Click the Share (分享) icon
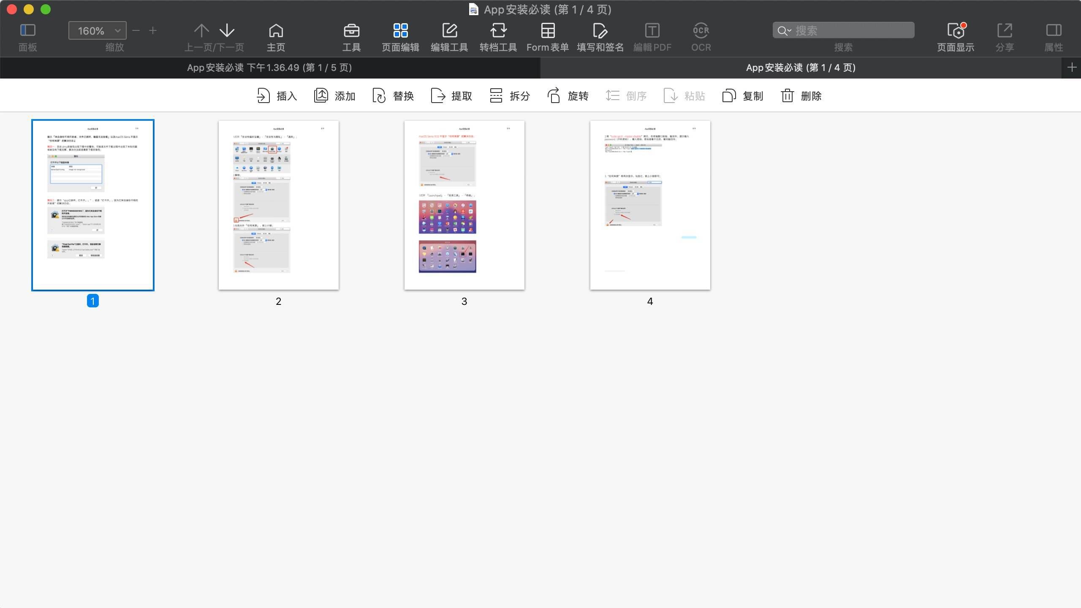This screenshot has width=1081, height=608. pyautogui.click(x=1005, y=30)
